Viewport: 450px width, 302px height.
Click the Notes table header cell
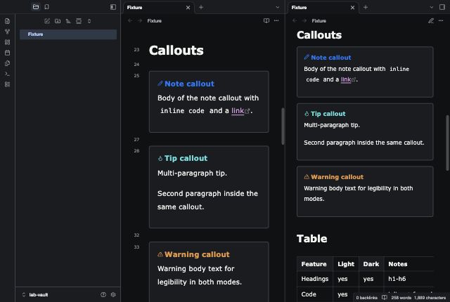click(x=409, y=264)
